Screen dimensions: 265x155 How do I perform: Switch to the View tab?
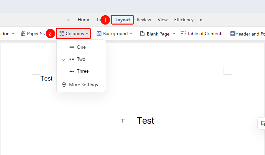[x=163, y=20]
